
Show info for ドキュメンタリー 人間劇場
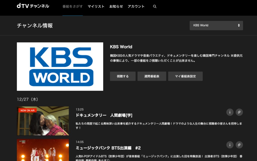[x=230, y=112]
